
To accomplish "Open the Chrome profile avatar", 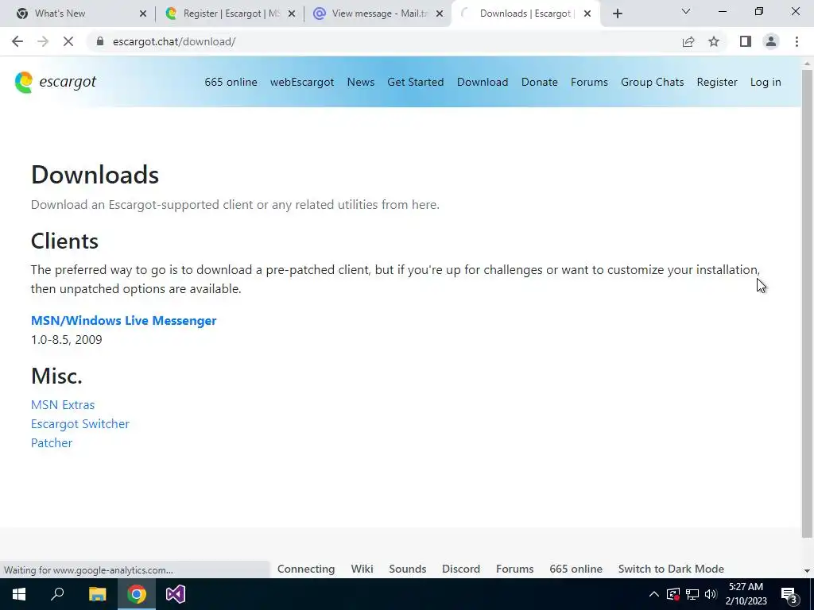I will pos(771,41).
